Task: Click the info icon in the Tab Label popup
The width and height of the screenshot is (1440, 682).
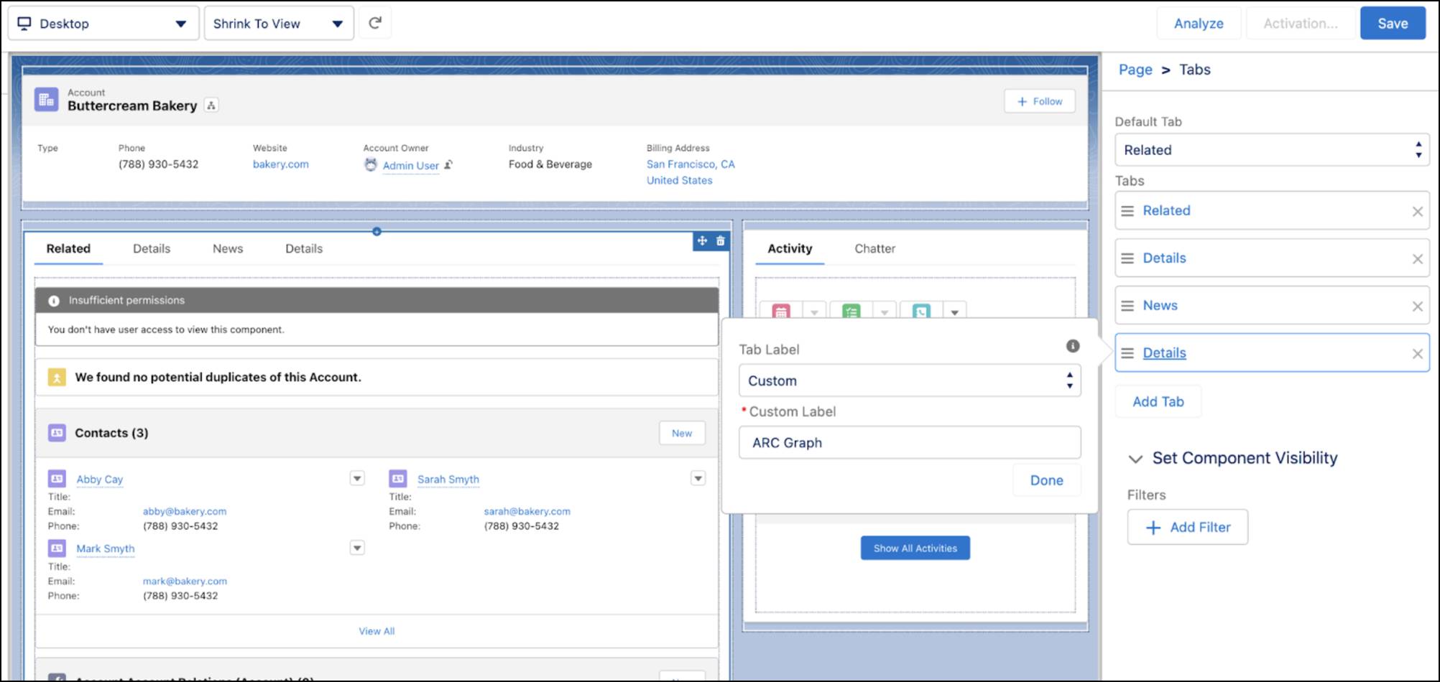Action: point(1073,345)
